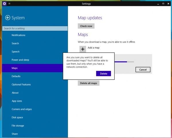
Task: Click the Search for a setting field
Action: pos(35,28)
